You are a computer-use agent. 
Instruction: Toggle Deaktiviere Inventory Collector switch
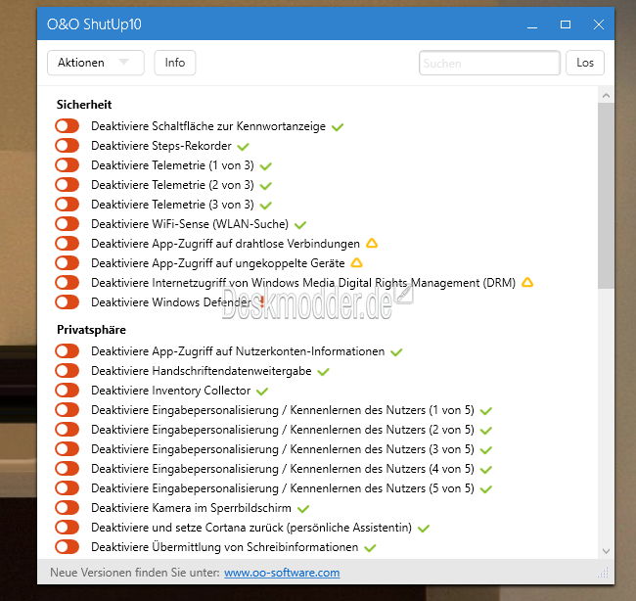[x=68, y=391]
